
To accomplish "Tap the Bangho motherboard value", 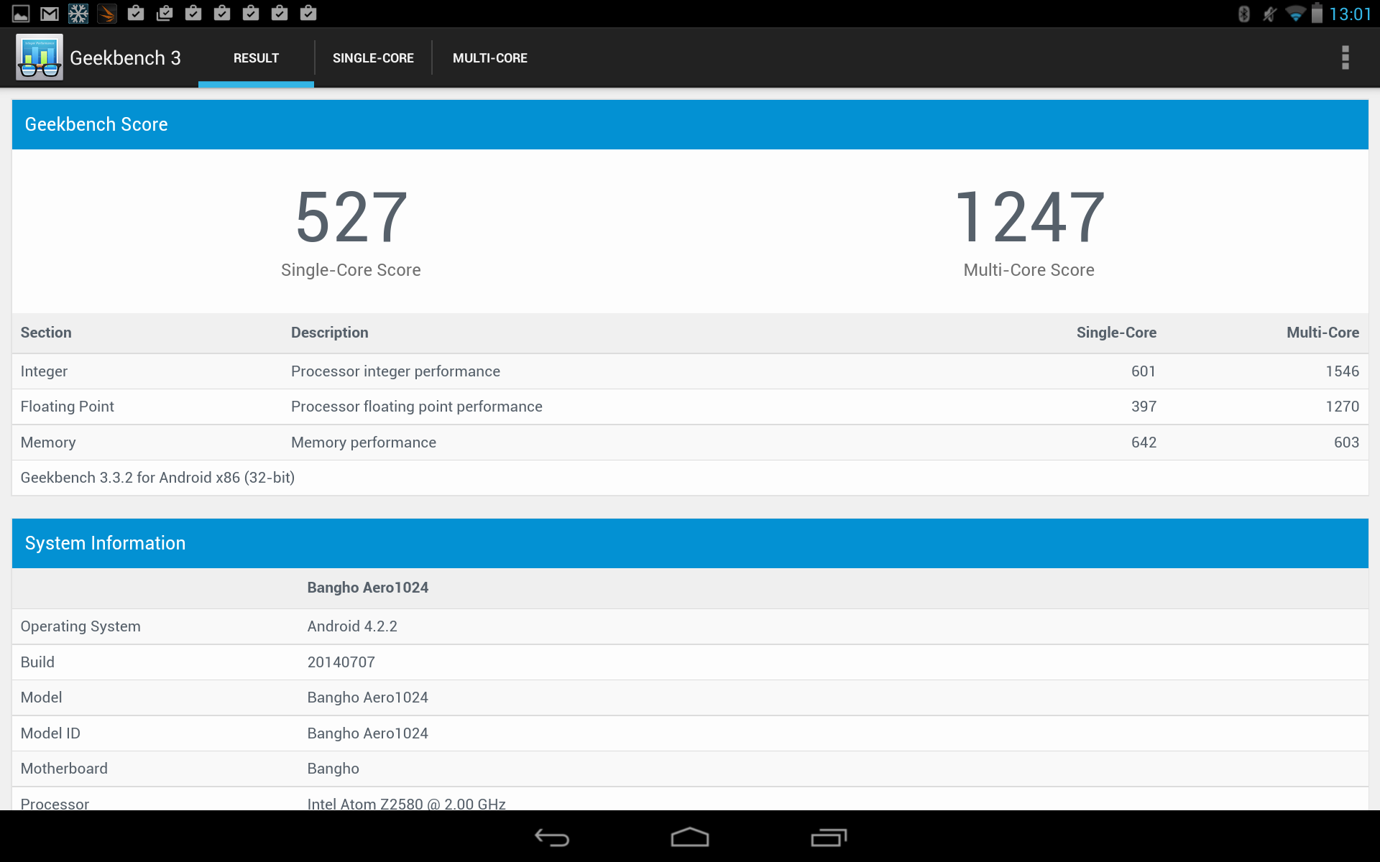I will pyautogui.click(x=333, y=769).
